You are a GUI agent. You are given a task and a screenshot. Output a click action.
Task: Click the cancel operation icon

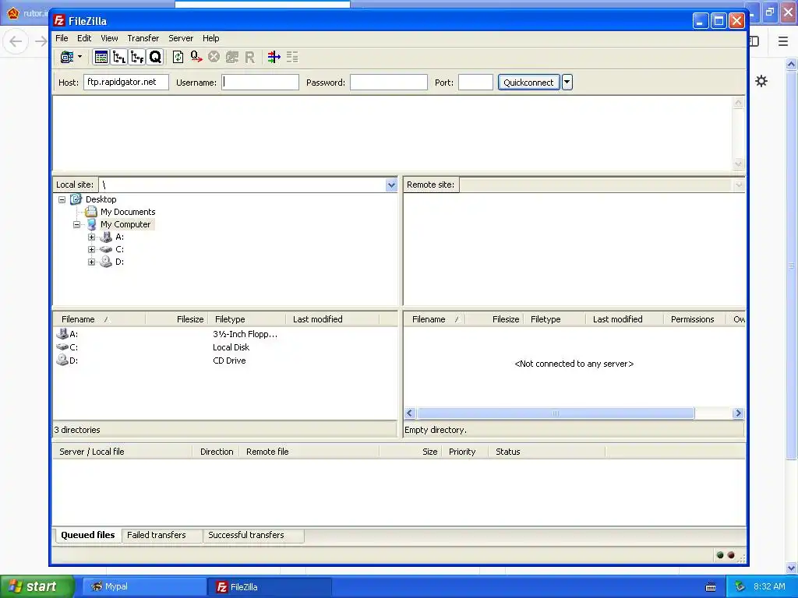click(x=214, y=57)
